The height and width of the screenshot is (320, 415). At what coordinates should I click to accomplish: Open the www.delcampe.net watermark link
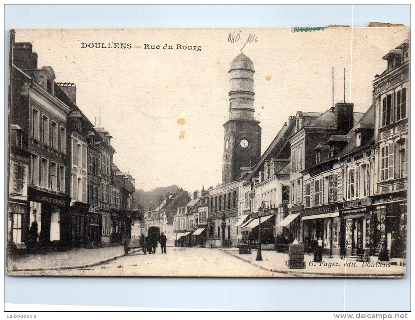[370, 316]
